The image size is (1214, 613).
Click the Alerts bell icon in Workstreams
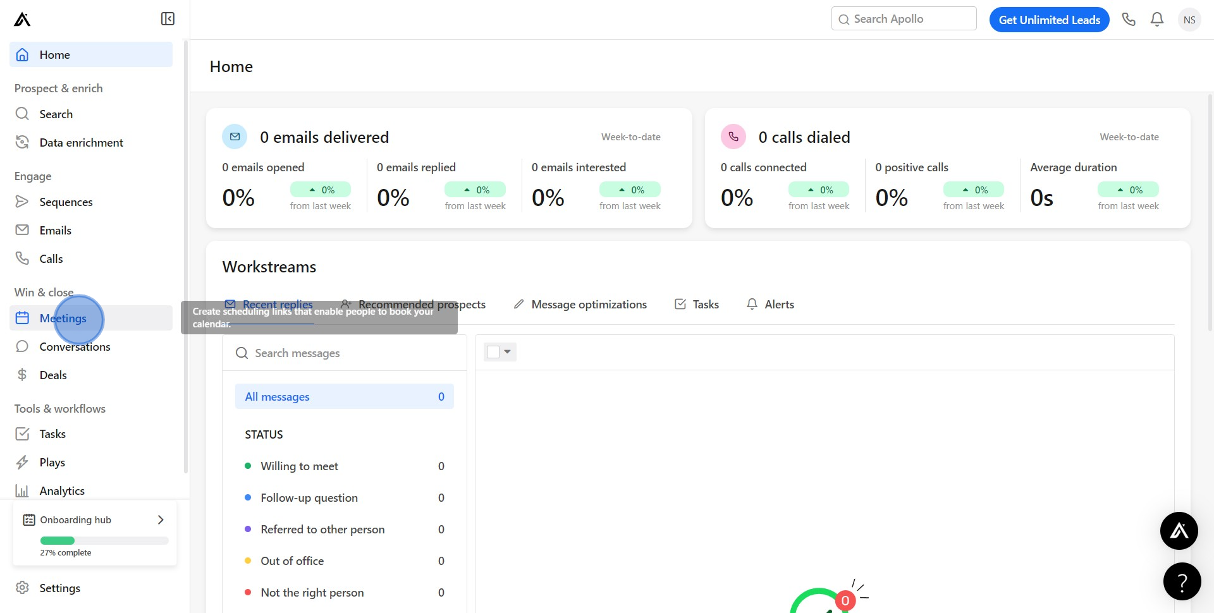[752, 304]
